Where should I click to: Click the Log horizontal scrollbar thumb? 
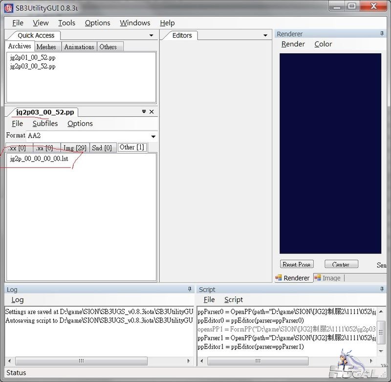[81, 361]
